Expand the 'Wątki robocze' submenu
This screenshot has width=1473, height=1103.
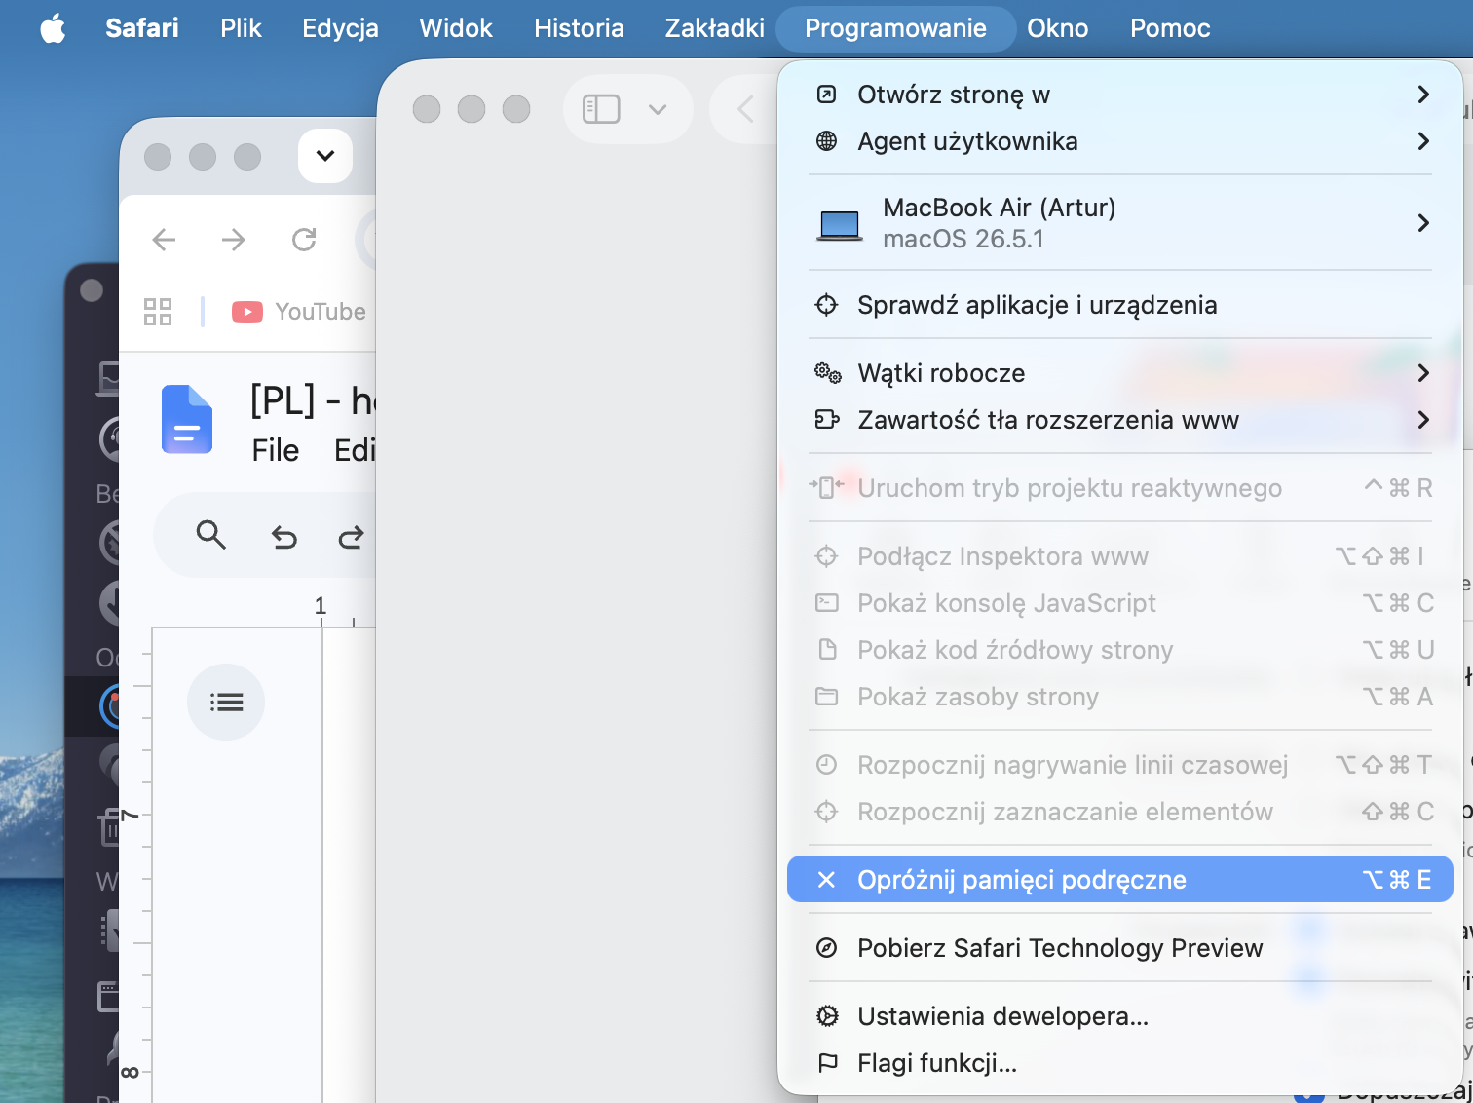coord(1120,373)
